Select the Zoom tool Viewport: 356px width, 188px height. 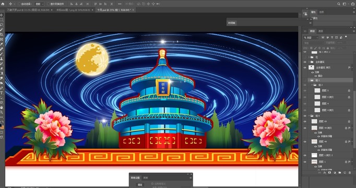pos(2,112)
